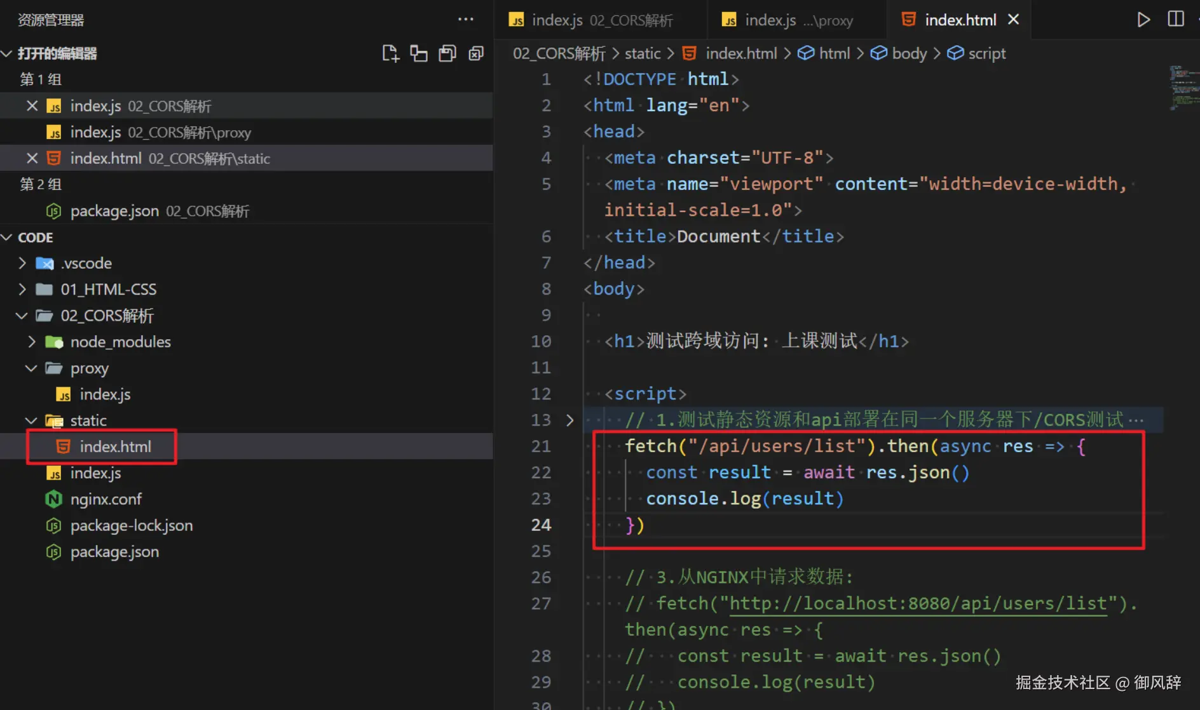The height and width of the screenshot is (710, 1200).
Task: Expand the node_modules folder
Action: [32, 342]
